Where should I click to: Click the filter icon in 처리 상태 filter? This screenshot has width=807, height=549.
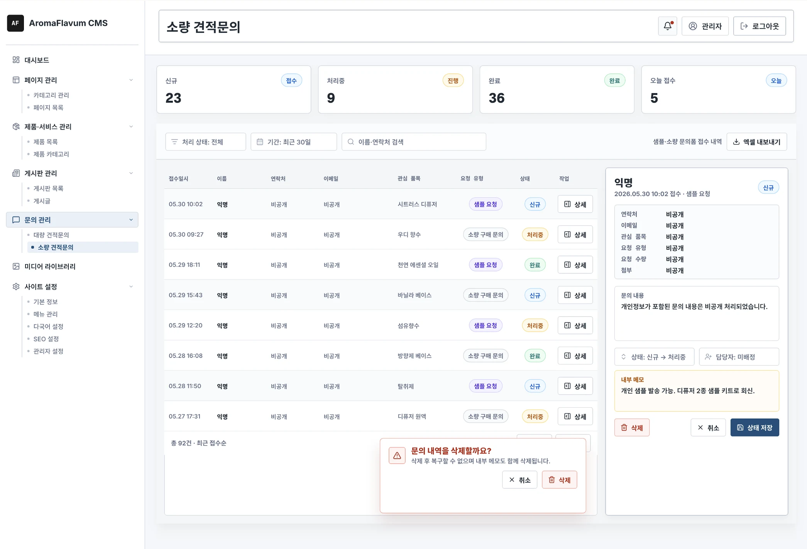pos(174,142)
